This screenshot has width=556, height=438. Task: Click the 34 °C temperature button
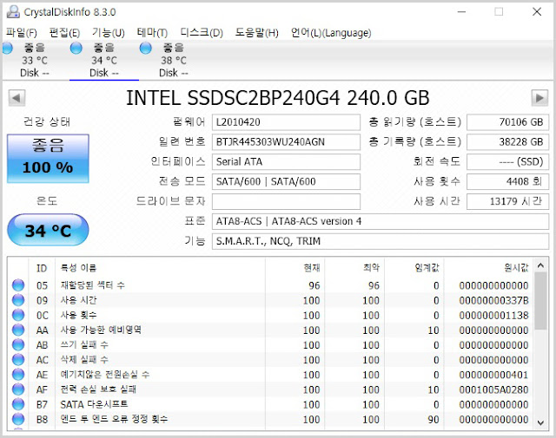pyautogui.click(x=48, y=230)
